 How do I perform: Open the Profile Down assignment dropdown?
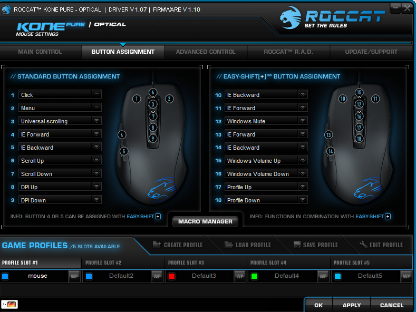303,200
